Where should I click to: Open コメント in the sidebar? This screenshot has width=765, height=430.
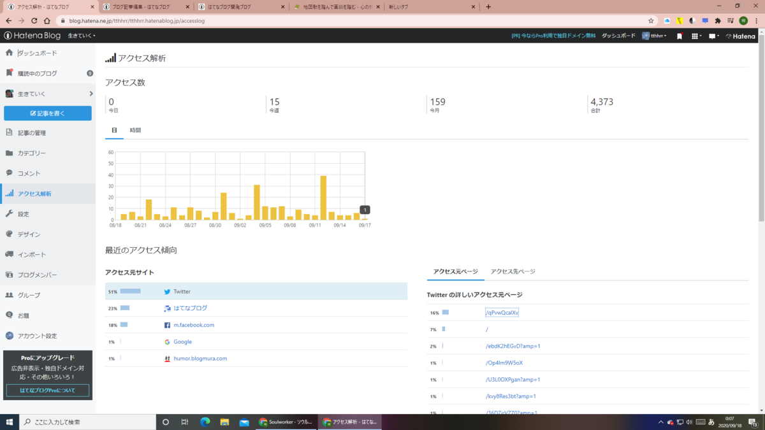click(x=29, y=173)
